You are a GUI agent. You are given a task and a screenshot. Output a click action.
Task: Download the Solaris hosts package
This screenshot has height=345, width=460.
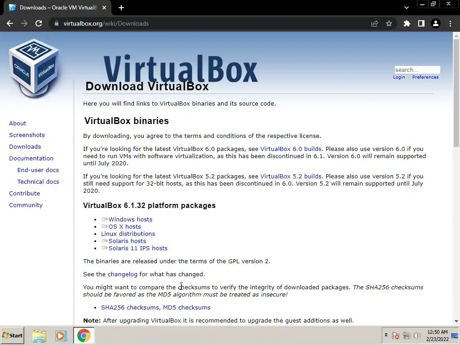point(127,241)
